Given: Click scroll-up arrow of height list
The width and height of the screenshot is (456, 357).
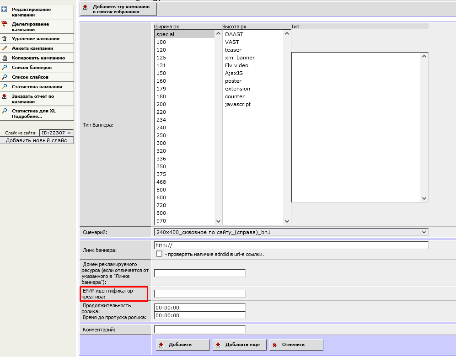Looking at the screenshot, I should [x=287, y=33].
